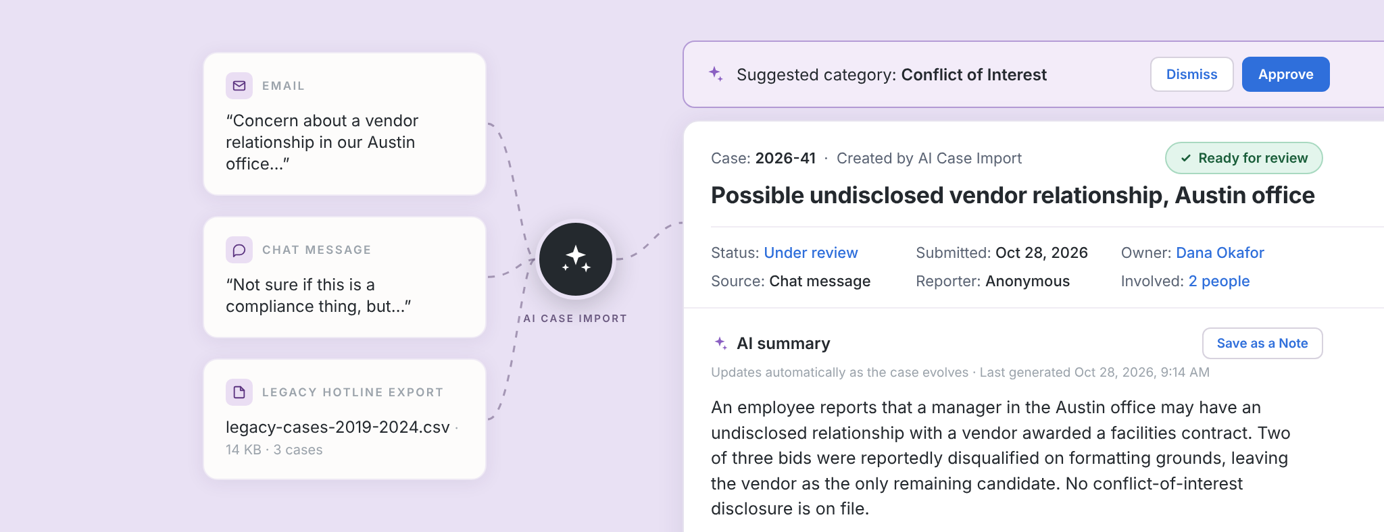
Task: Click sparkle icon next to AI summary
Action: click(x=721, y=343)
